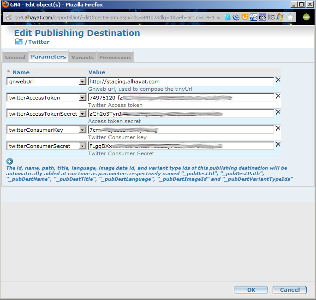This screenshot has height=300, width=316.
Task: Remove the twitterAccessTokenSecret row
Action: (278, 112)
